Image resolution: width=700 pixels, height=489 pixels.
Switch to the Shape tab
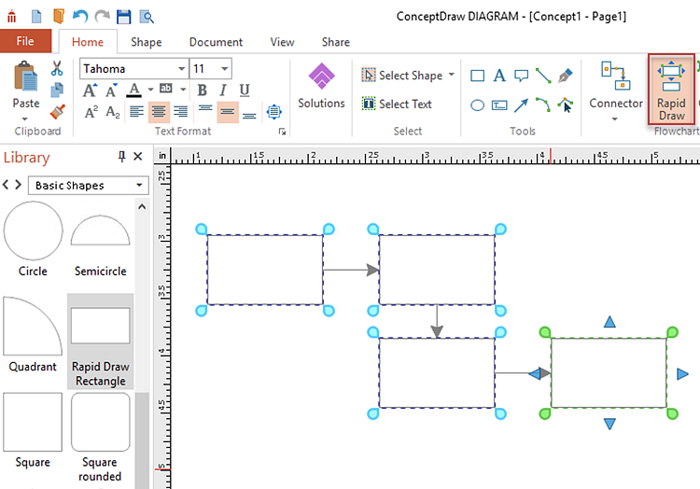click(147, 42)
